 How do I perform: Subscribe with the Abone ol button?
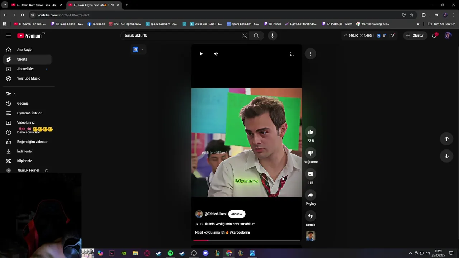point(237,214)
